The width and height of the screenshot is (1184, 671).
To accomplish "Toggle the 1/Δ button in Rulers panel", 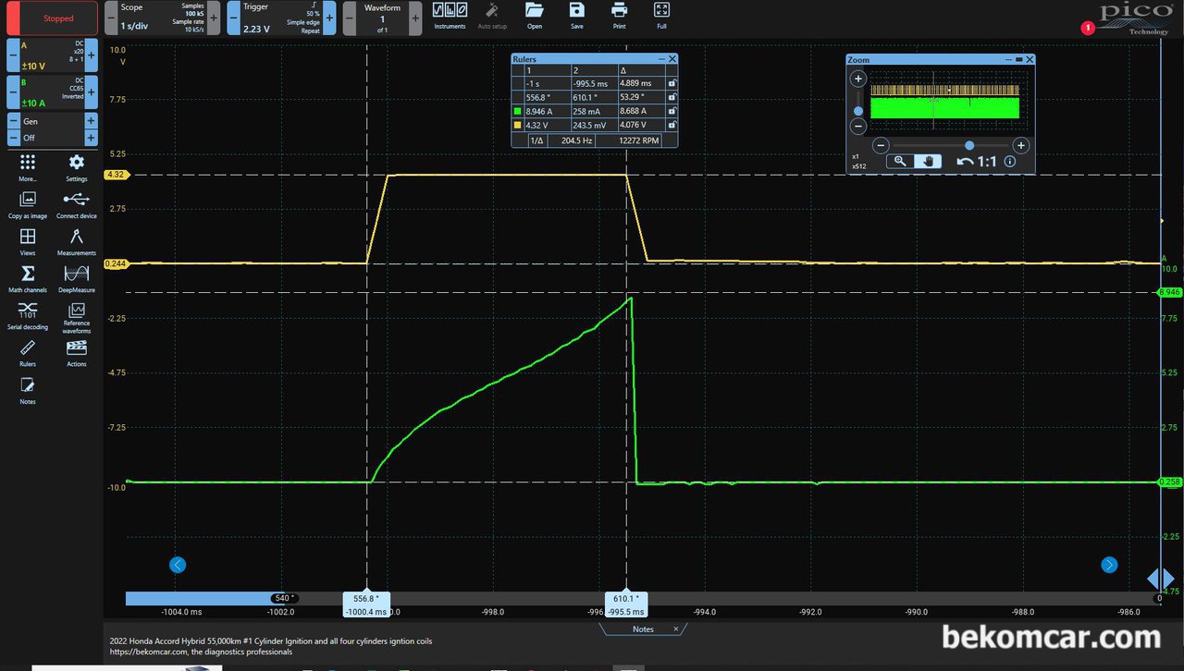I will click(536, 140).
